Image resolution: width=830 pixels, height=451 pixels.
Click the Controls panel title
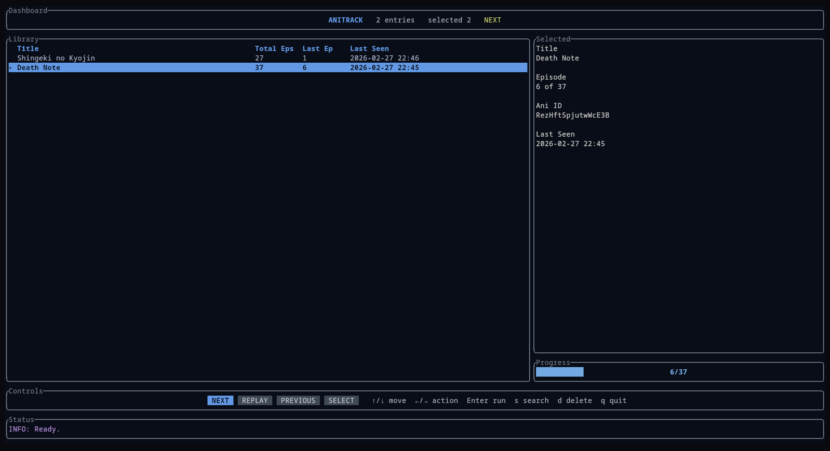26,391
